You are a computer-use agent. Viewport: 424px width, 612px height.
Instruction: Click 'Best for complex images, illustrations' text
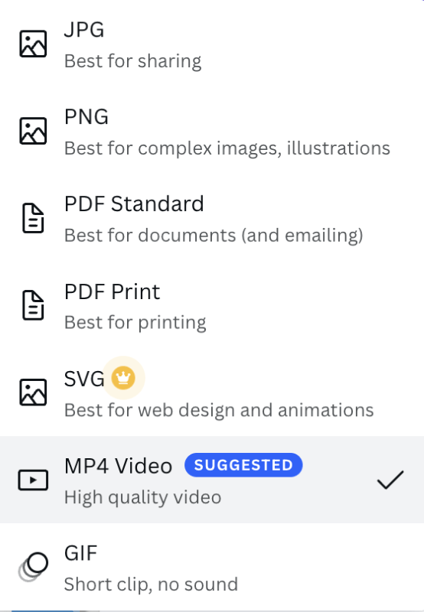(227, 148)
